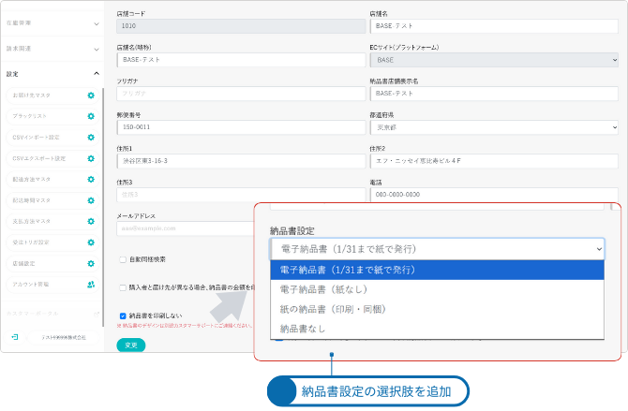Click the 住所2 input field
Viewport: 628px width, 411px height.
click(x=494, y=161)
